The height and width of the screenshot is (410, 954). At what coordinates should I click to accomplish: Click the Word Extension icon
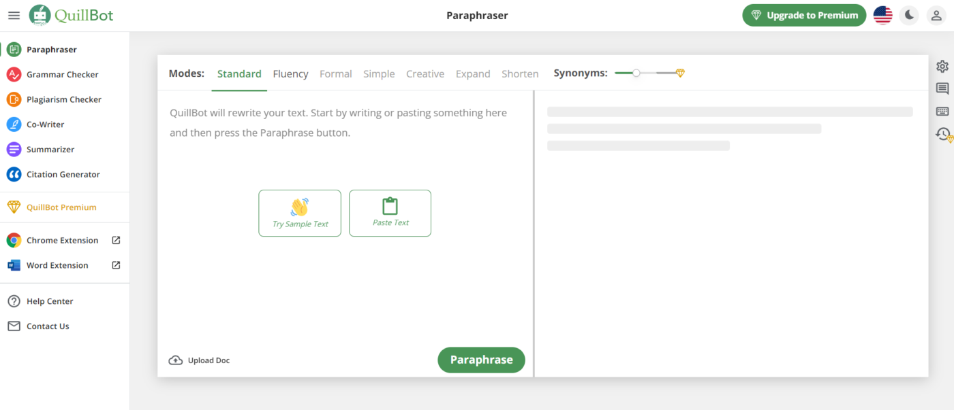click(x=14, y=265)
